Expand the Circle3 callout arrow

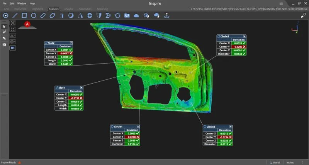[x=244, y=36]
